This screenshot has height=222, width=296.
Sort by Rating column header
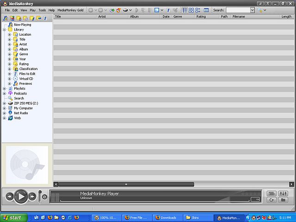click(207, 17)
